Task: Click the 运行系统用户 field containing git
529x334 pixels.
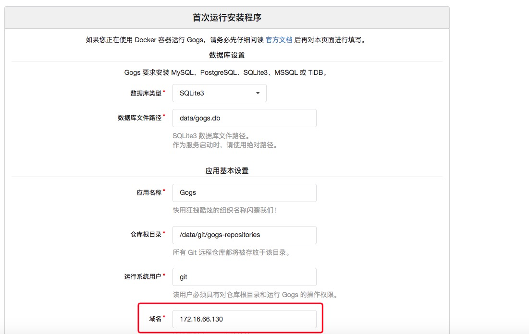Action: click(244, 276)
